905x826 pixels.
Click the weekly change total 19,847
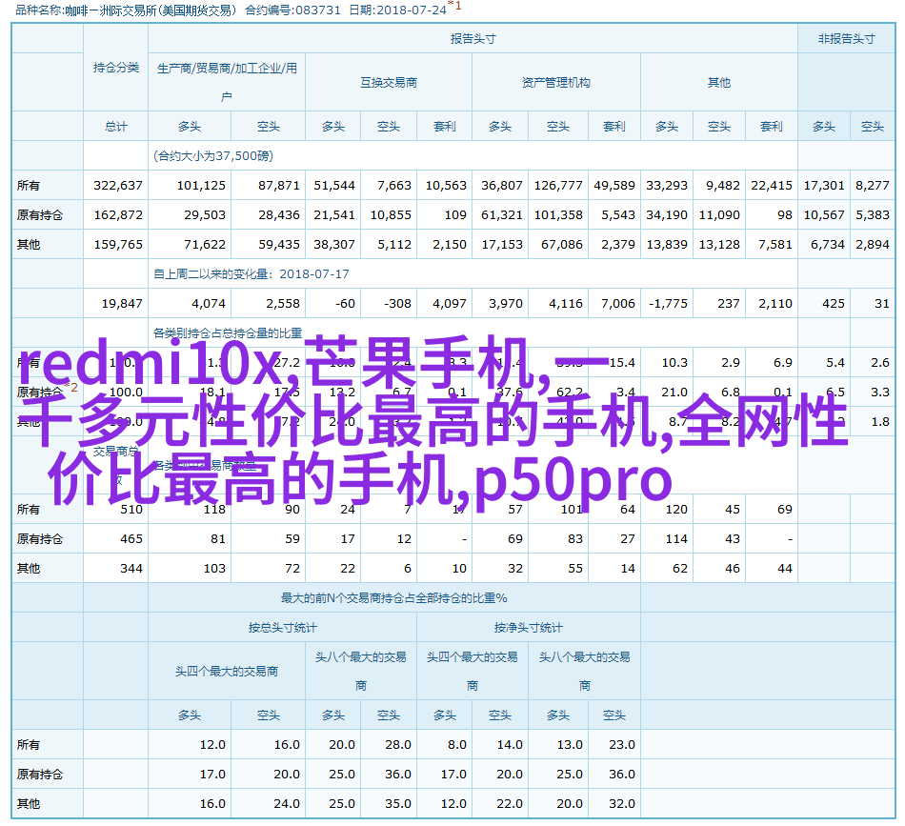tap(122, 303)
